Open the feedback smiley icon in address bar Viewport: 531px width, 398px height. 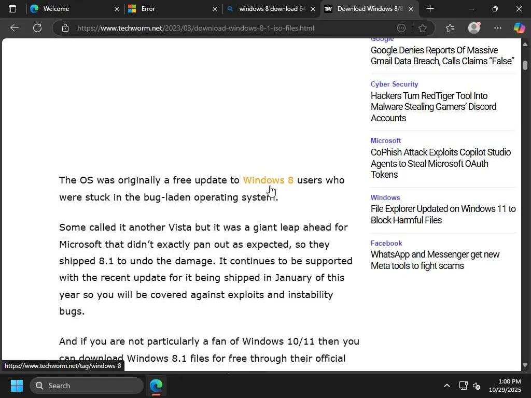(x=401, y=28)
